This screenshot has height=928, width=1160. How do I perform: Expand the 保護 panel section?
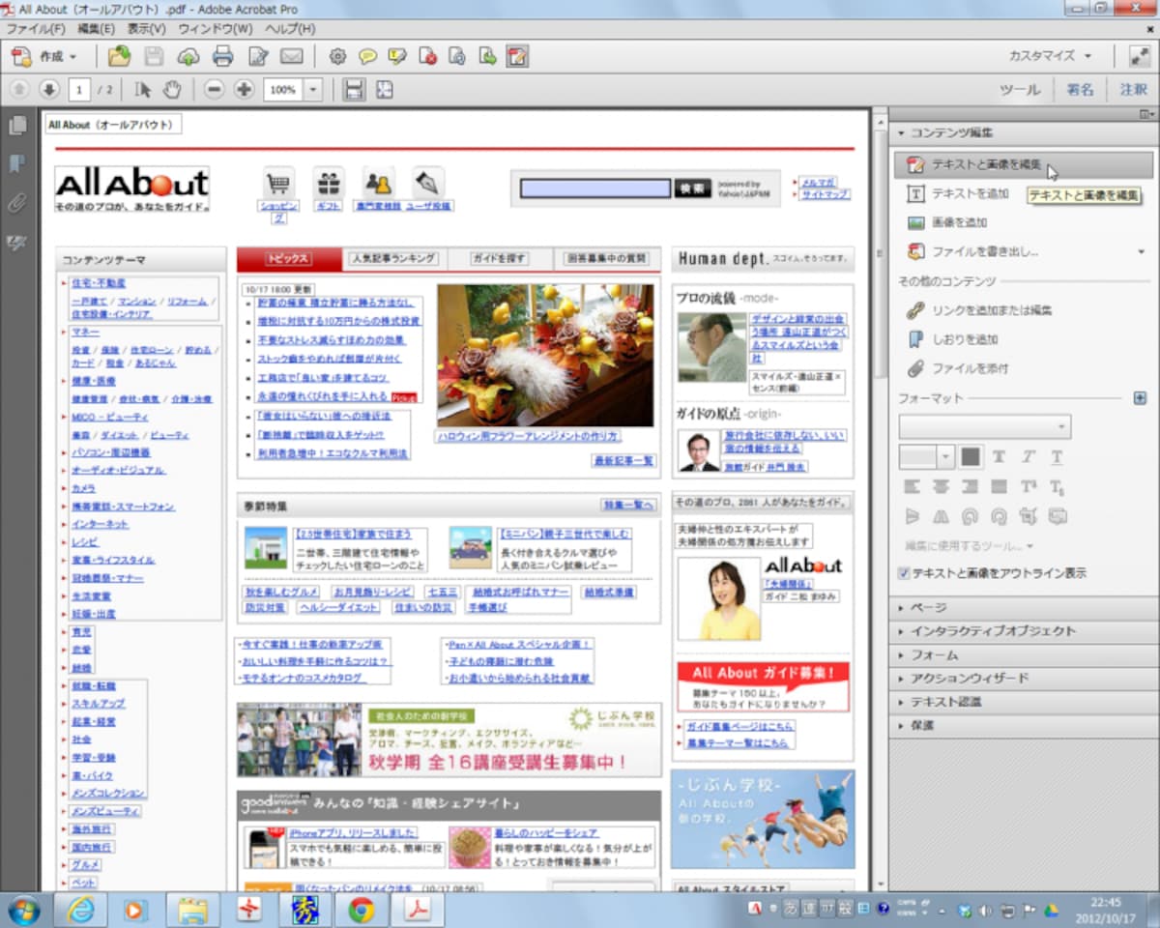click(1023, 724)
